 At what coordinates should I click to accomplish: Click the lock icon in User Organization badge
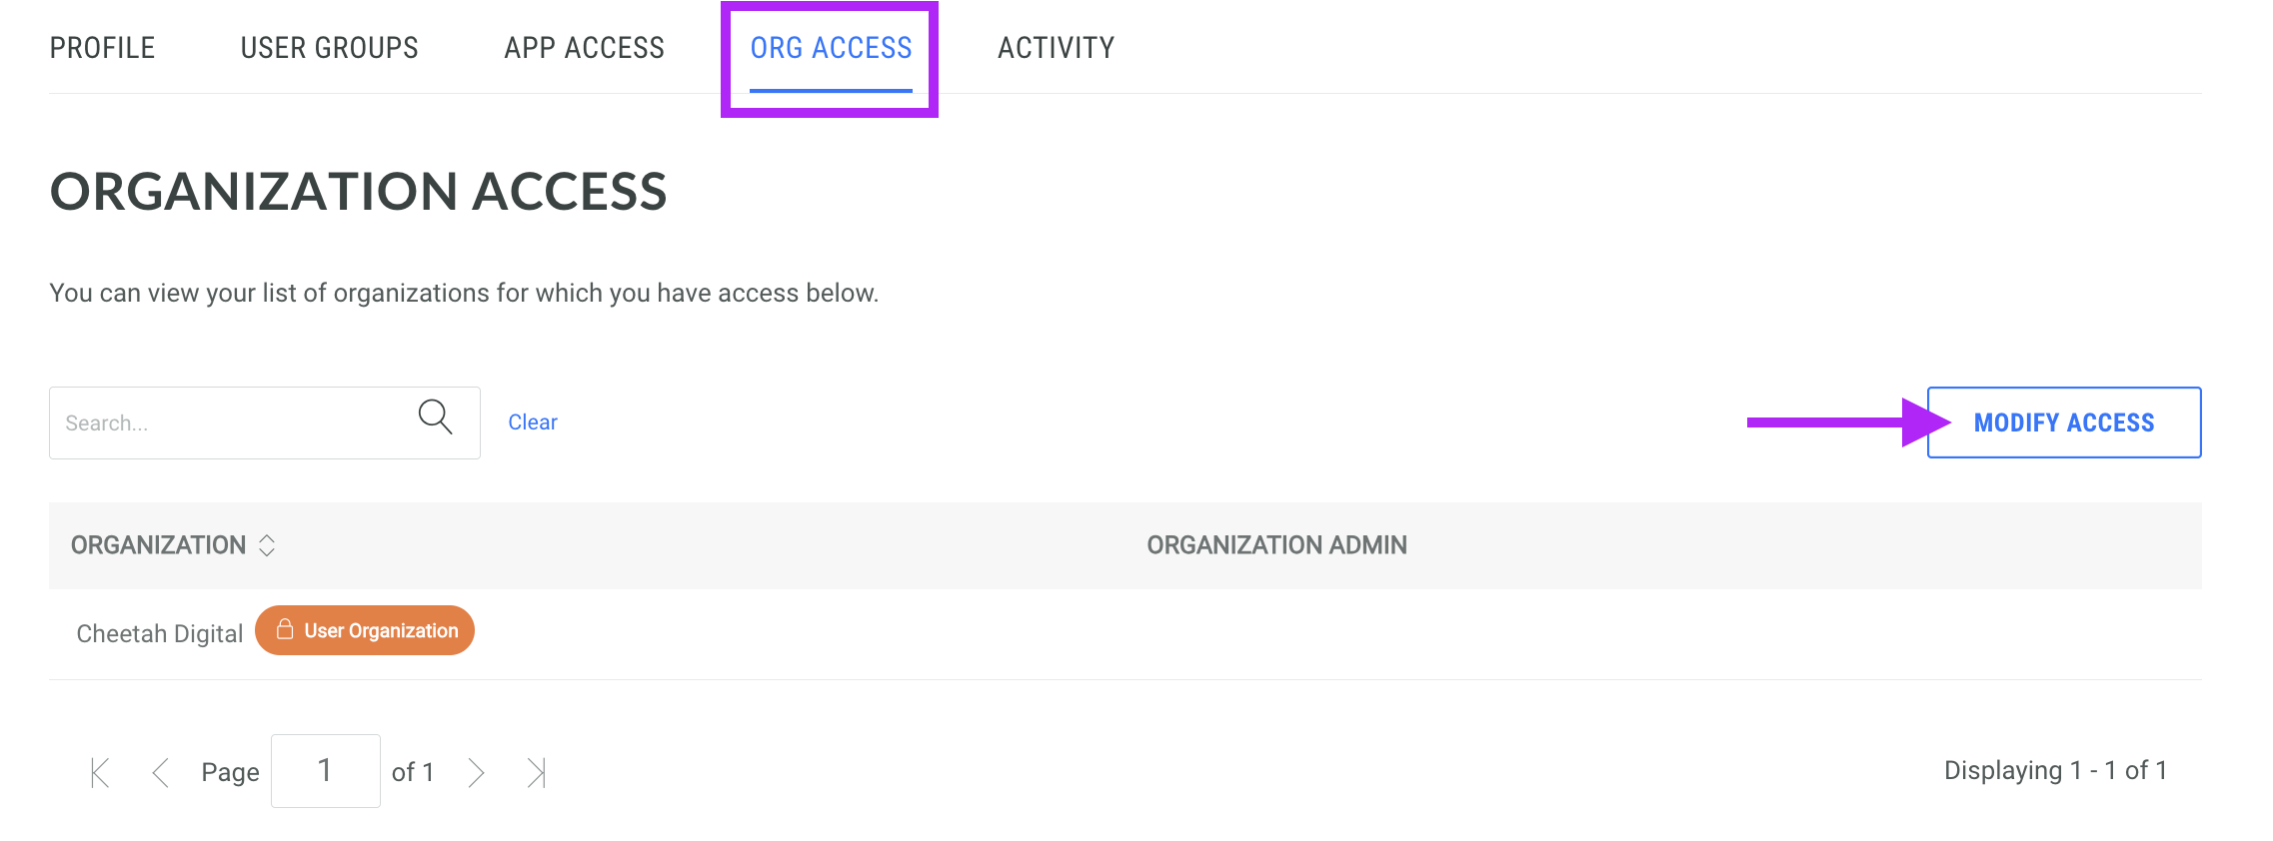pyautogui.click(x=285, y=629)
